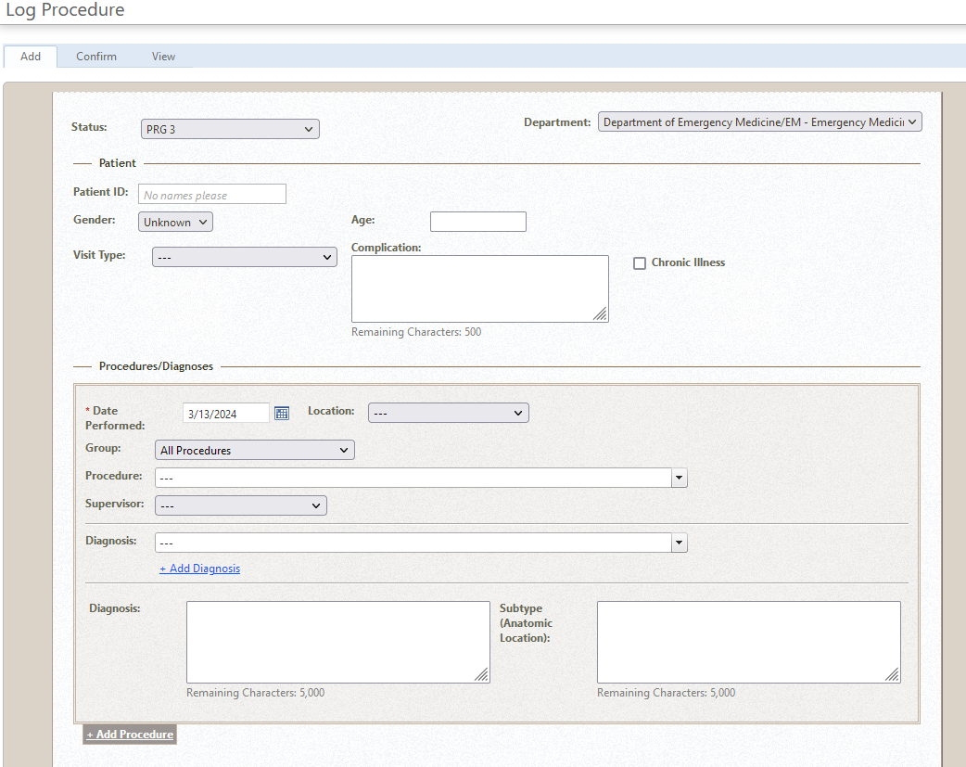966x767 pixels.
Task: Click into the Subtype Anatomic Location text area
Action: tap(748, 642)
